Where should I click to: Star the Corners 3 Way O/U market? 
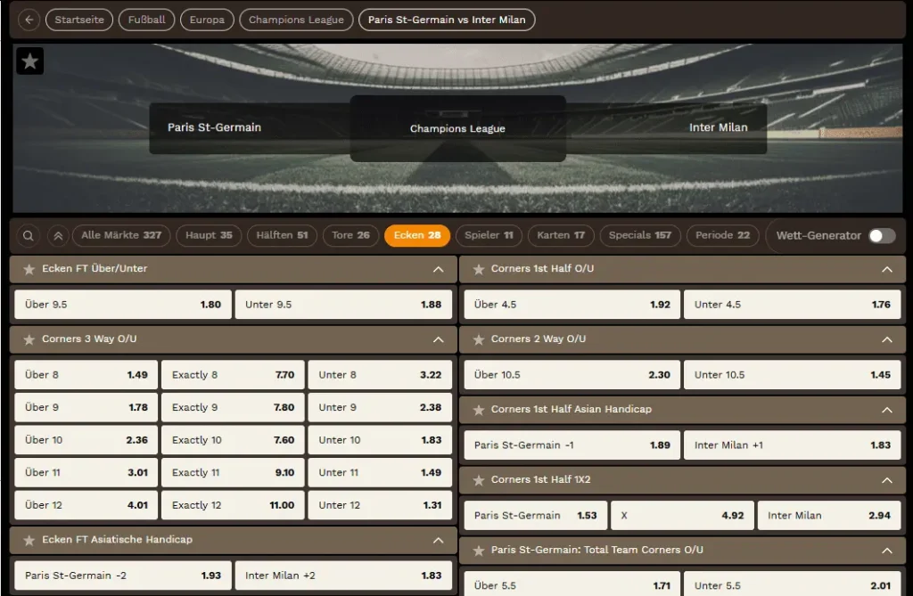tap(29, 339)
